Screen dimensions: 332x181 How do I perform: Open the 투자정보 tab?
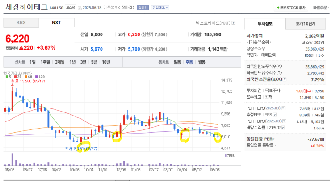(x=265, y=24)
